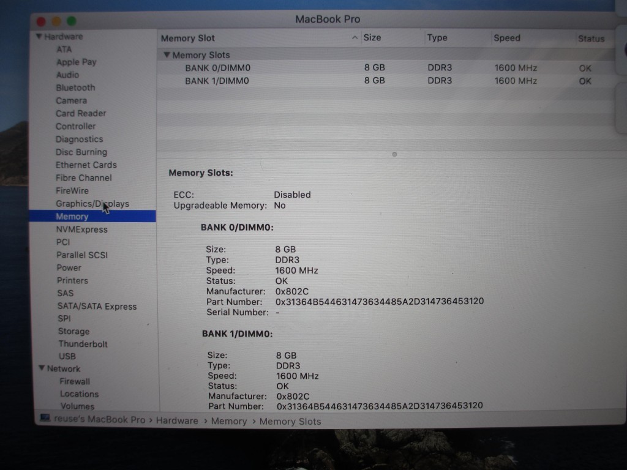Select ATA in the sidebar

tap(64, 49)
